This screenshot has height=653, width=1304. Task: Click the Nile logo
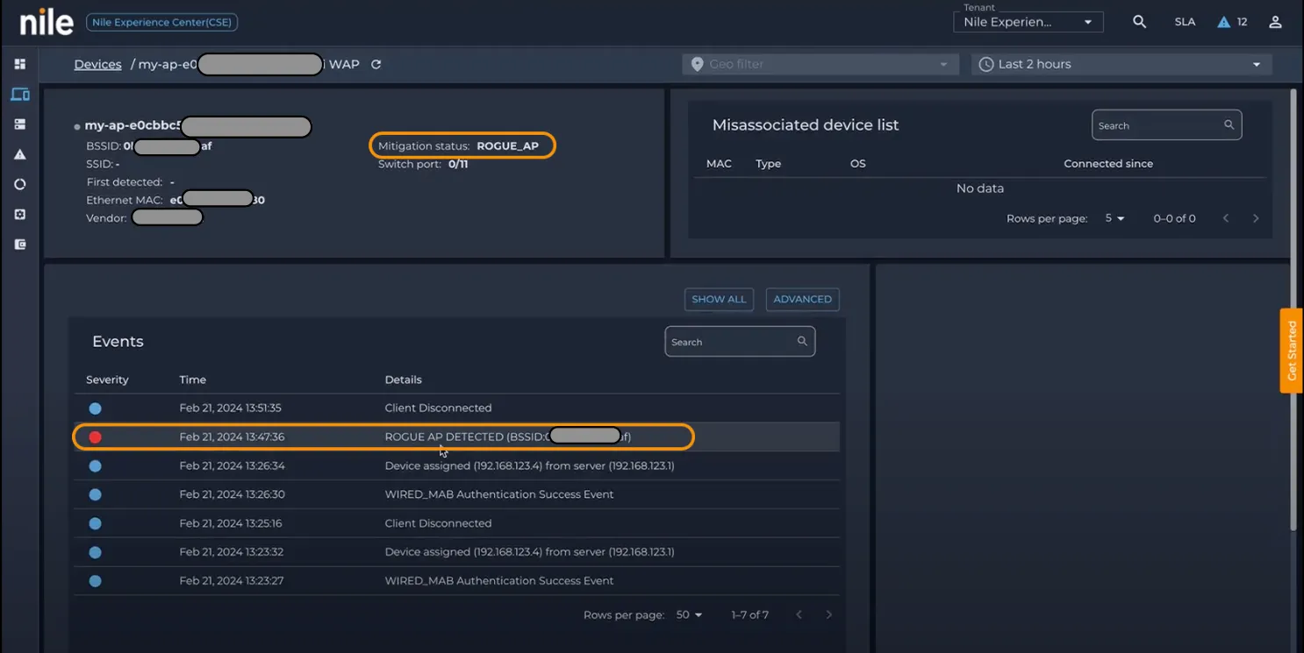pyautogui.click(x=47, y=21)
